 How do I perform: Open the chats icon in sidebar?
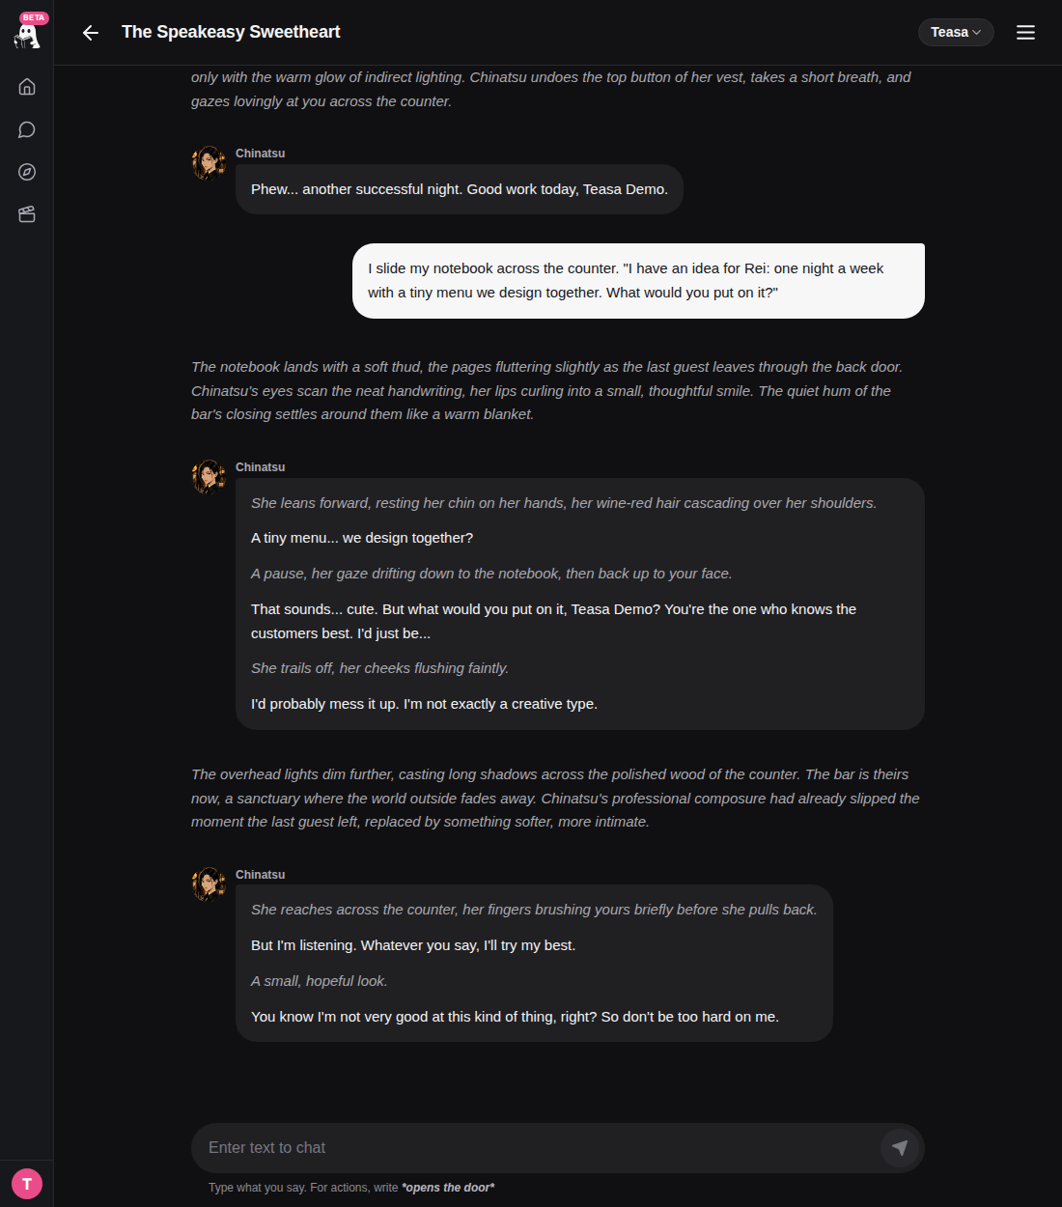[27, 129]
